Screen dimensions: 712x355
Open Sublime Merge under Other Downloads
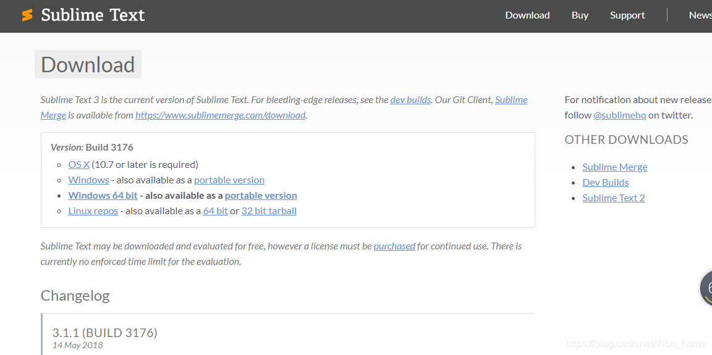[x=615, y=167]
